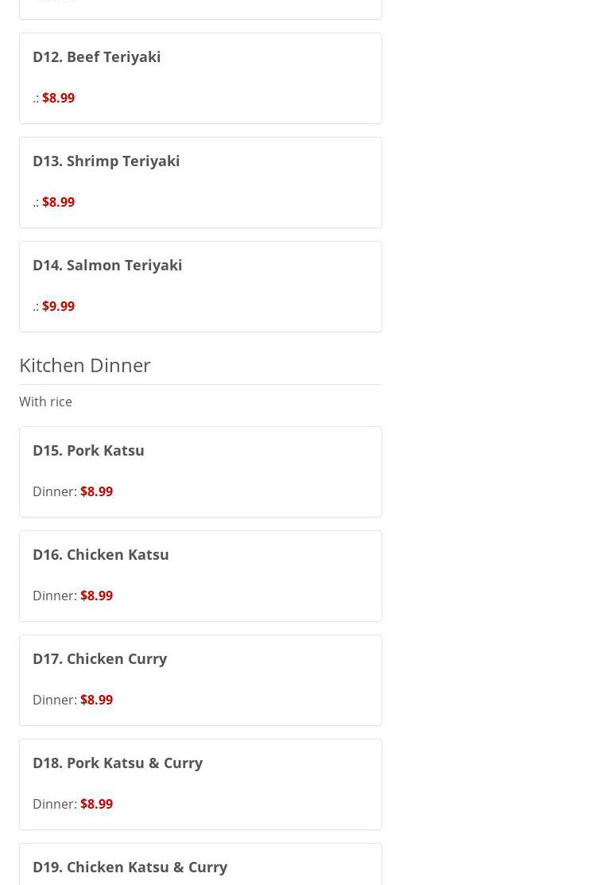Choose the D14. Salmon Teriyaki item
The height and width of the screenshot is (885, 612).
(x=107, y=266)
